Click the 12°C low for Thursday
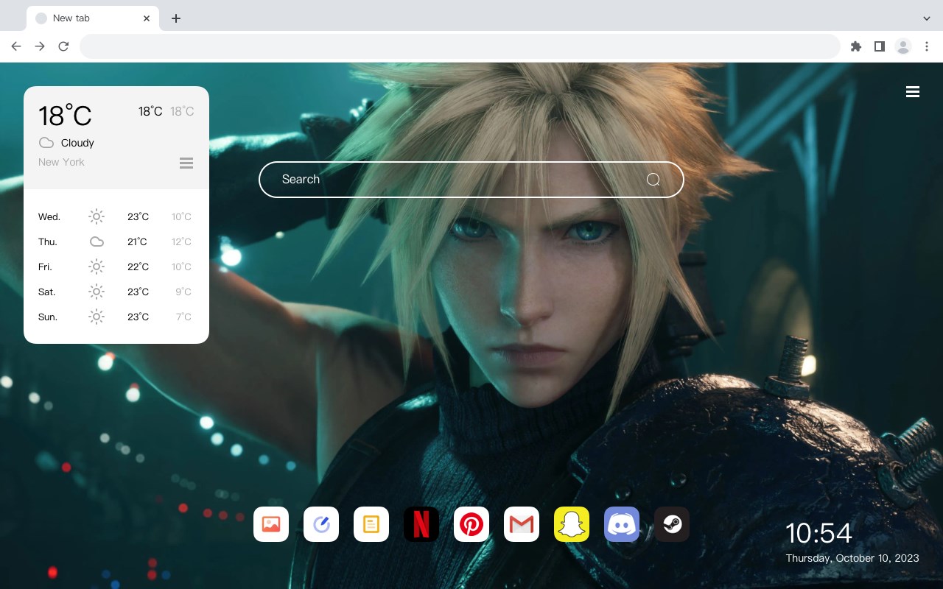 point(182,242)
